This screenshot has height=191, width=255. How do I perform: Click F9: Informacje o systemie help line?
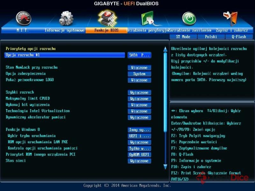(196, 161)
